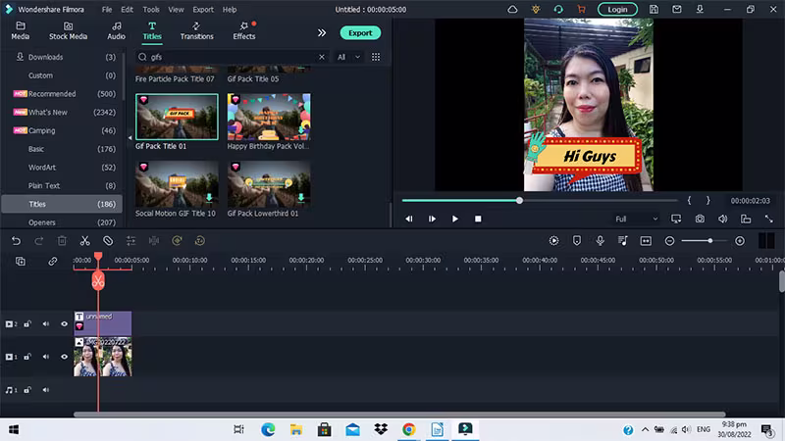Click the timeline zoom in plus icon
This screenshot has height=441, width=785.
tap(740, 241)
